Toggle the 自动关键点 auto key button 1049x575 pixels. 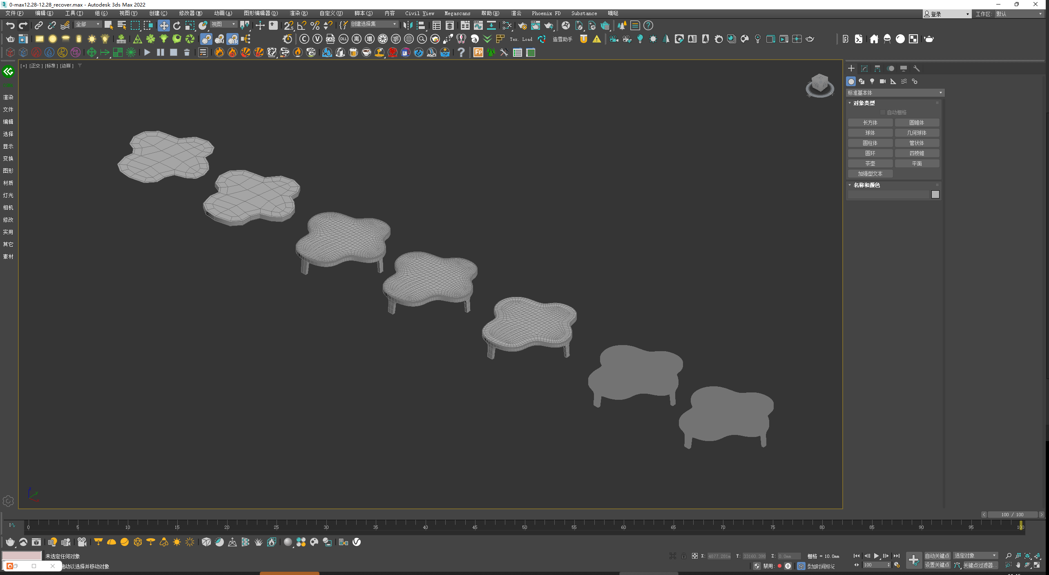point(937,556)
